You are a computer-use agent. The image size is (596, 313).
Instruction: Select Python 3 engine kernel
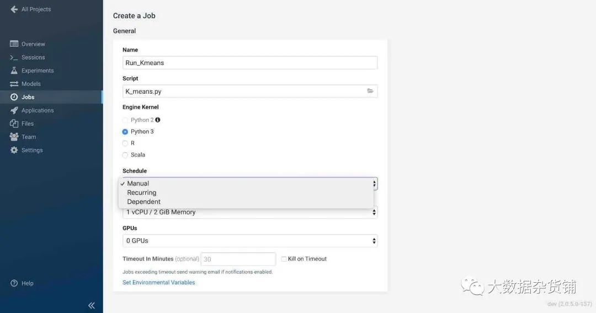pos(125,132)
